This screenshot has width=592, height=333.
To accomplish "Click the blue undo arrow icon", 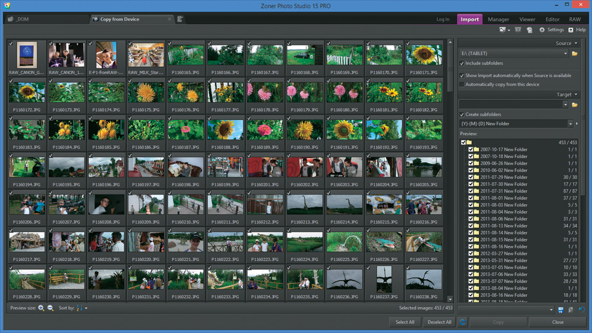I will coord(581,309).
